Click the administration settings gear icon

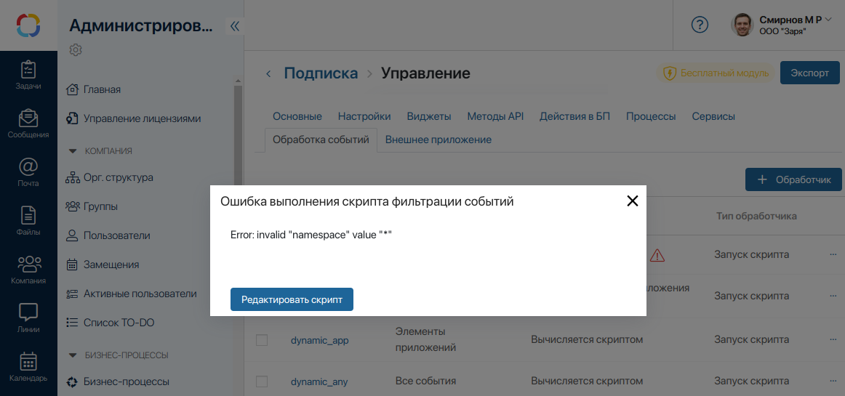point(76,50)
